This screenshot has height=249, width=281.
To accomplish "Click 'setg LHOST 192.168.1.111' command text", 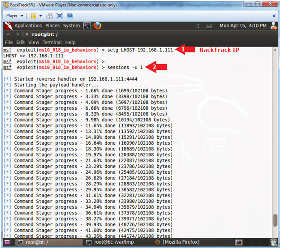I will (140, 50).
